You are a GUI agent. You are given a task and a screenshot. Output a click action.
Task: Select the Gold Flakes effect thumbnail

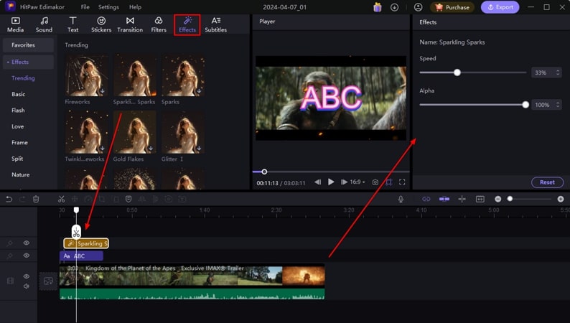[135, 132]
